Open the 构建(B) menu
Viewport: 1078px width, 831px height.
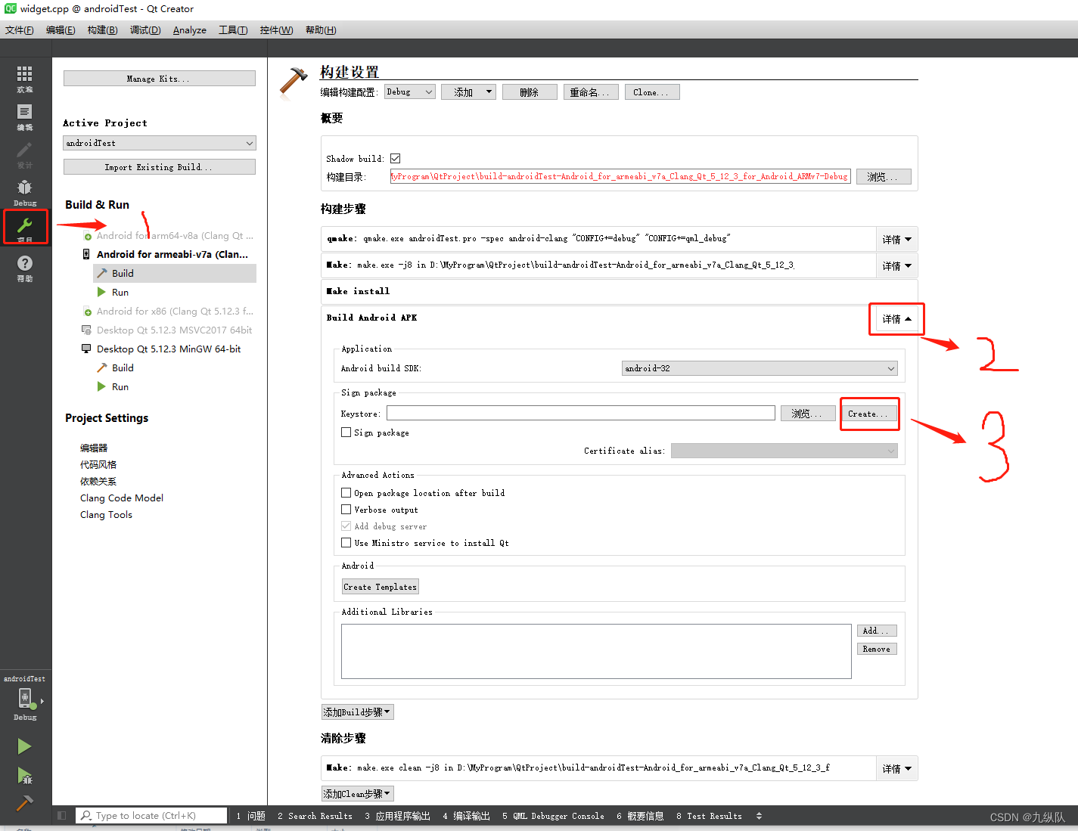point(102,30)
